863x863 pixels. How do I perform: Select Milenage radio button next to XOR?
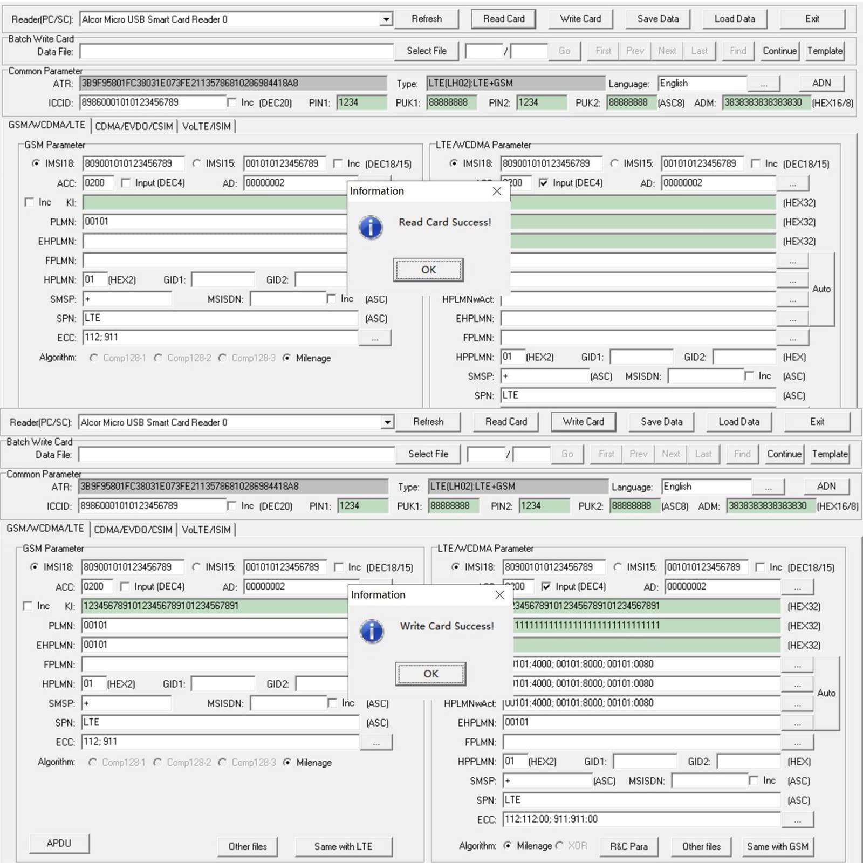(507, 846)
